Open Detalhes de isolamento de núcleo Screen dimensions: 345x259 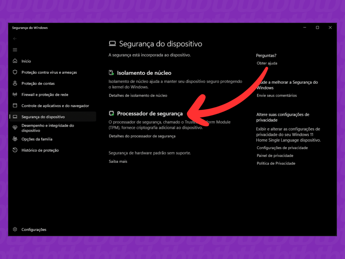tap(138, 95)
